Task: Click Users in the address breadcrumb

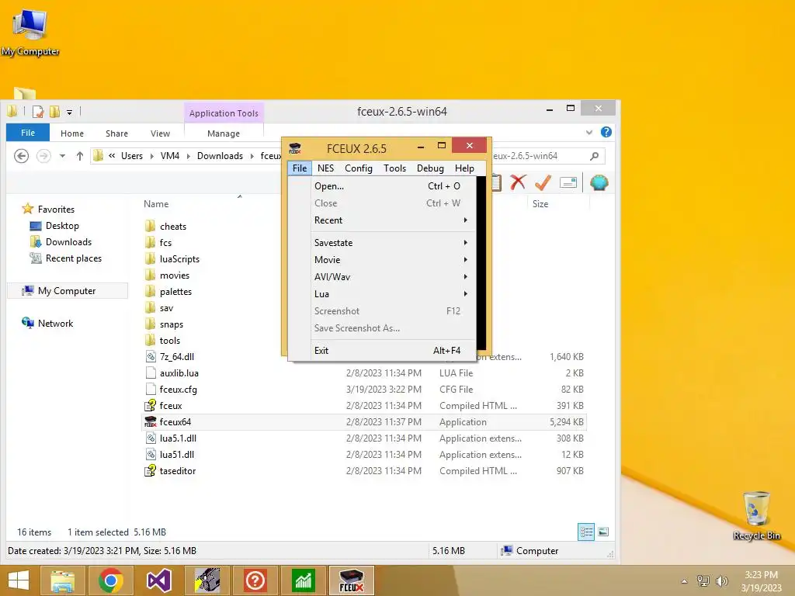Action: tap(132, 156)
